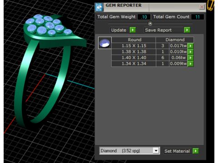Click quantity 3 in the 1.15 row
This screenshot has width=218, height=163.
click(163, 46)
